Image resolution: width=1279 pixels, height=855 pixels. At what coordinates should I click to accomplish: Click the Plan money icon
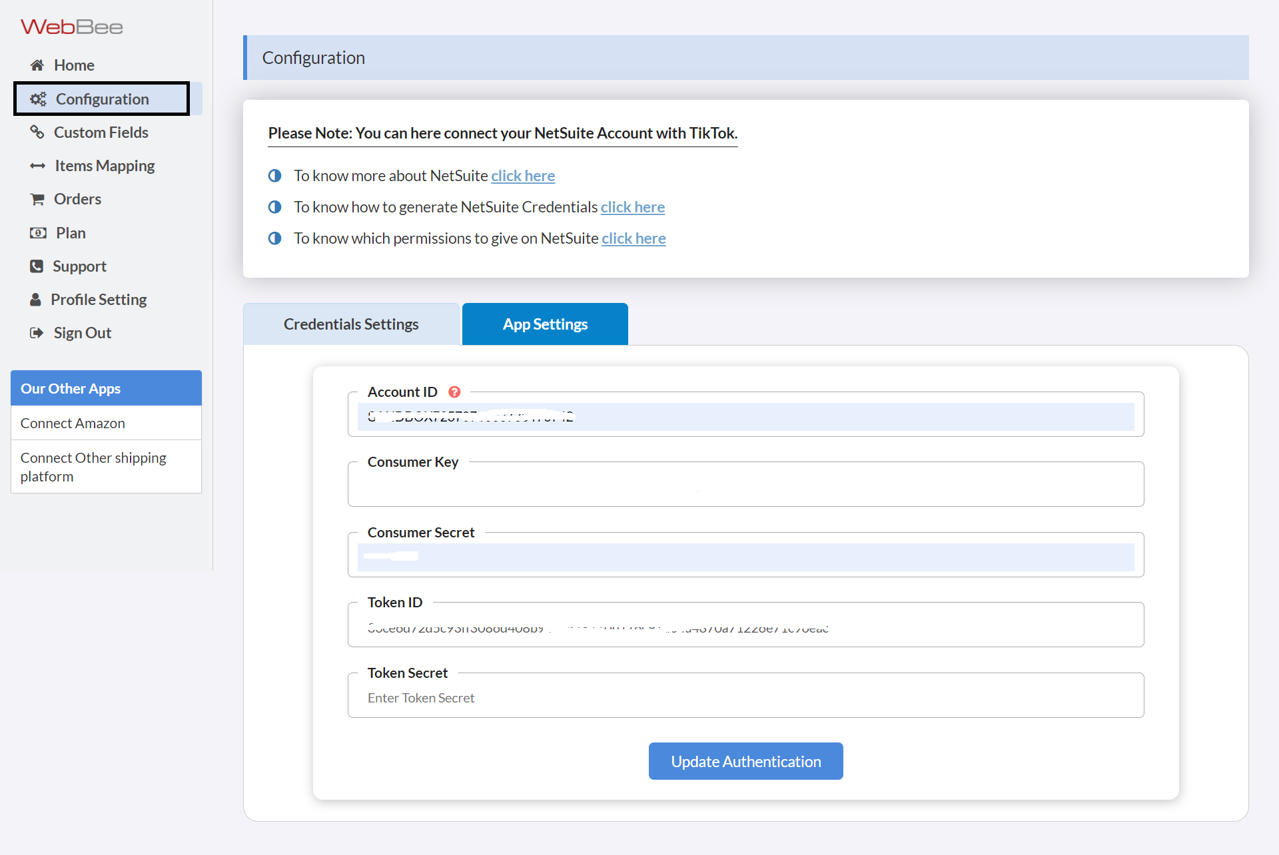click(38, 233)
